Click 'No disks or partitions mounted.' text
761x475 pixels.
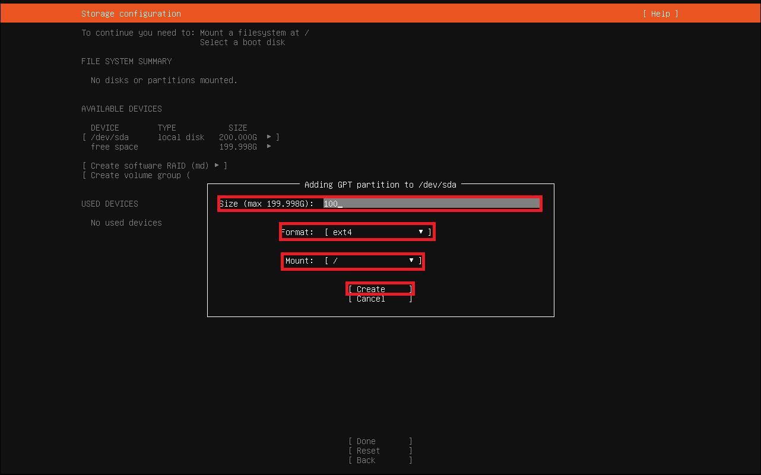(x=164, y=80)
